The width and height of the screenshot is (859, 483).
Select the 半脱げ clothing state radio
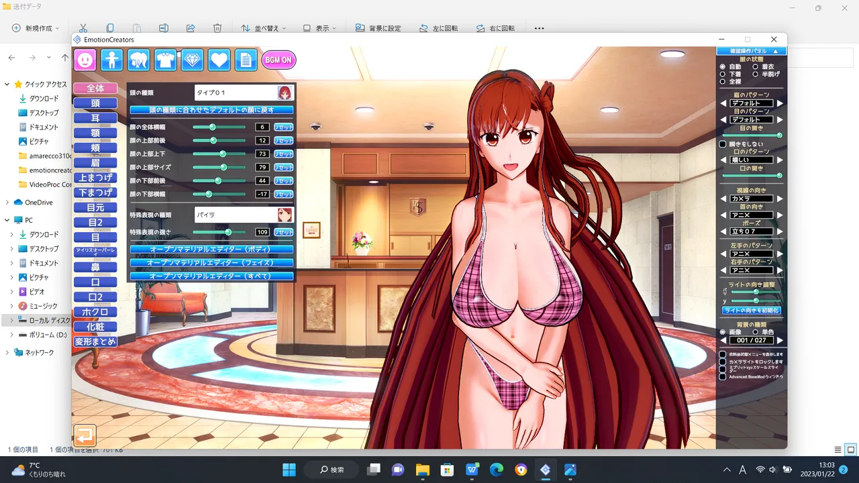tap(756, 74)
